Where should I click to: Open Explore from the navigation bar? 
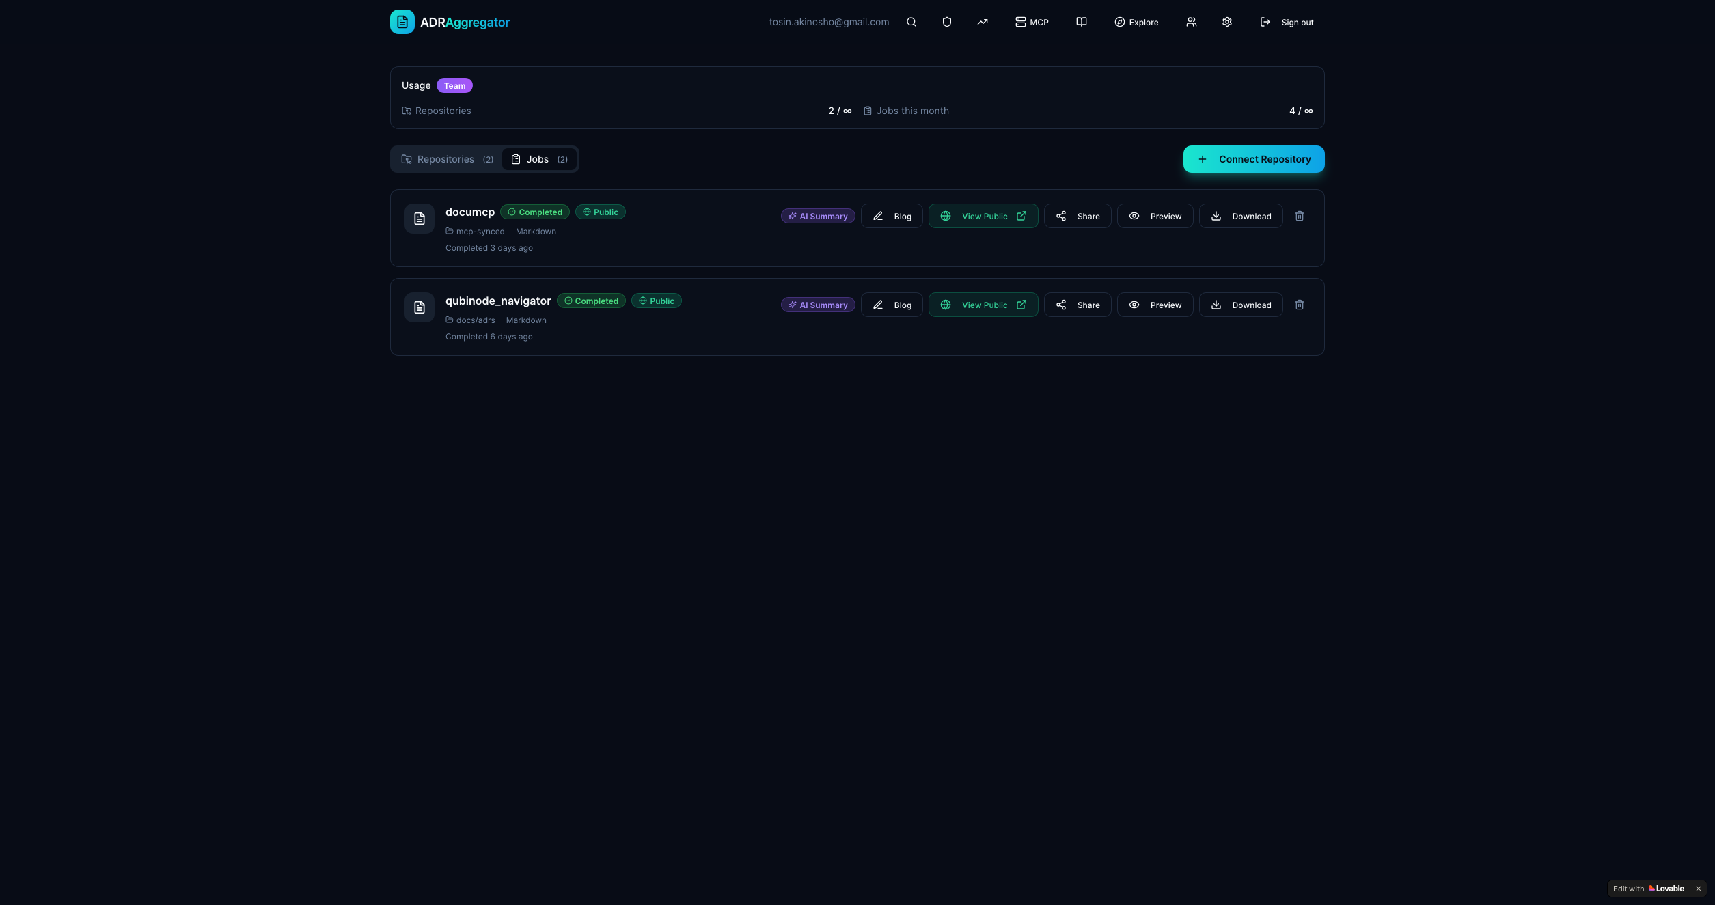tap(1136, 22)
